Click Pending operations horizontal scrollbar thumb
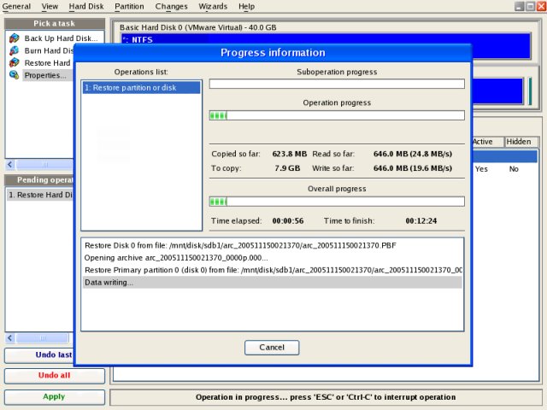This screenshot has width=547, height=410. (42, 338)
